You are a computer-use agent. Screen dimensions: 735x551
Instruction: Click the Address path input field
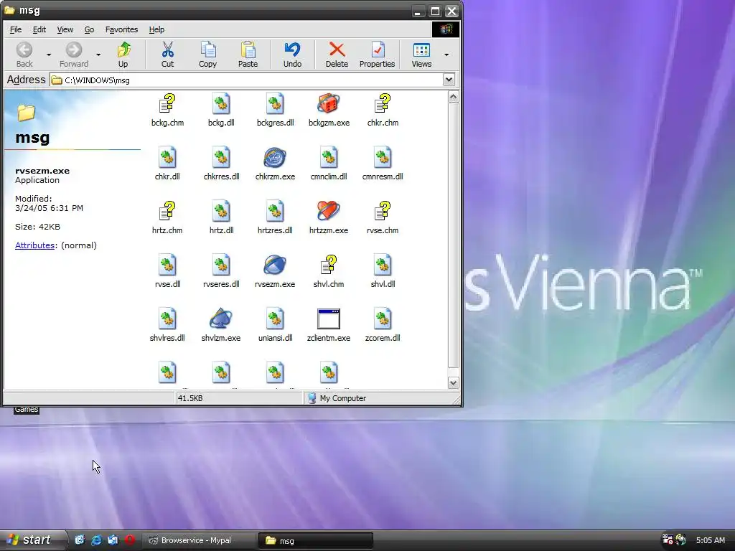[x=246, y=80]
